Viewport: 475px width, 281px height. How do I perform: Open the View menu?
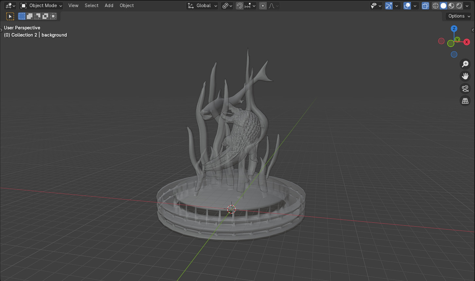pyautogui.click(x=73, y=6)
